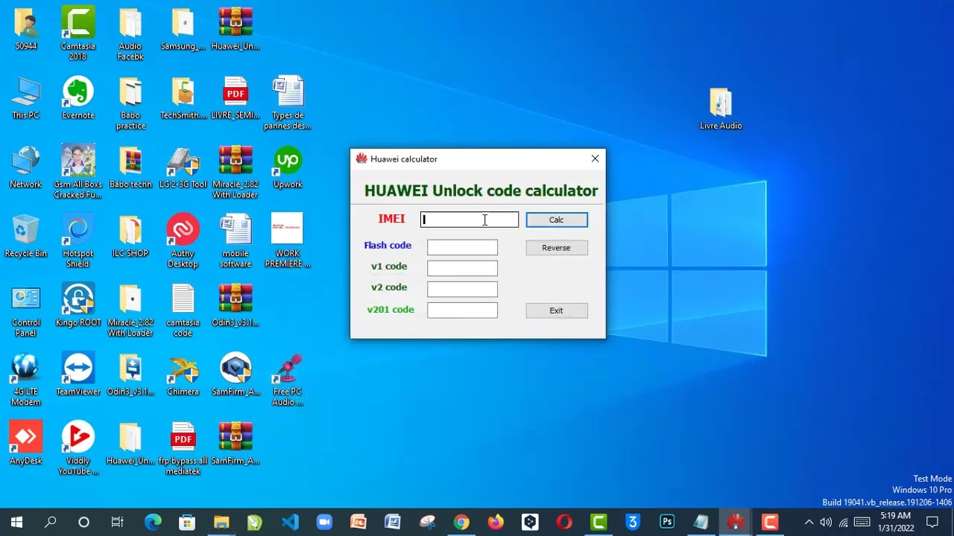Select the Samsung_ folder icon
This screenshot has width=954, height=536.
click(183, 30)
